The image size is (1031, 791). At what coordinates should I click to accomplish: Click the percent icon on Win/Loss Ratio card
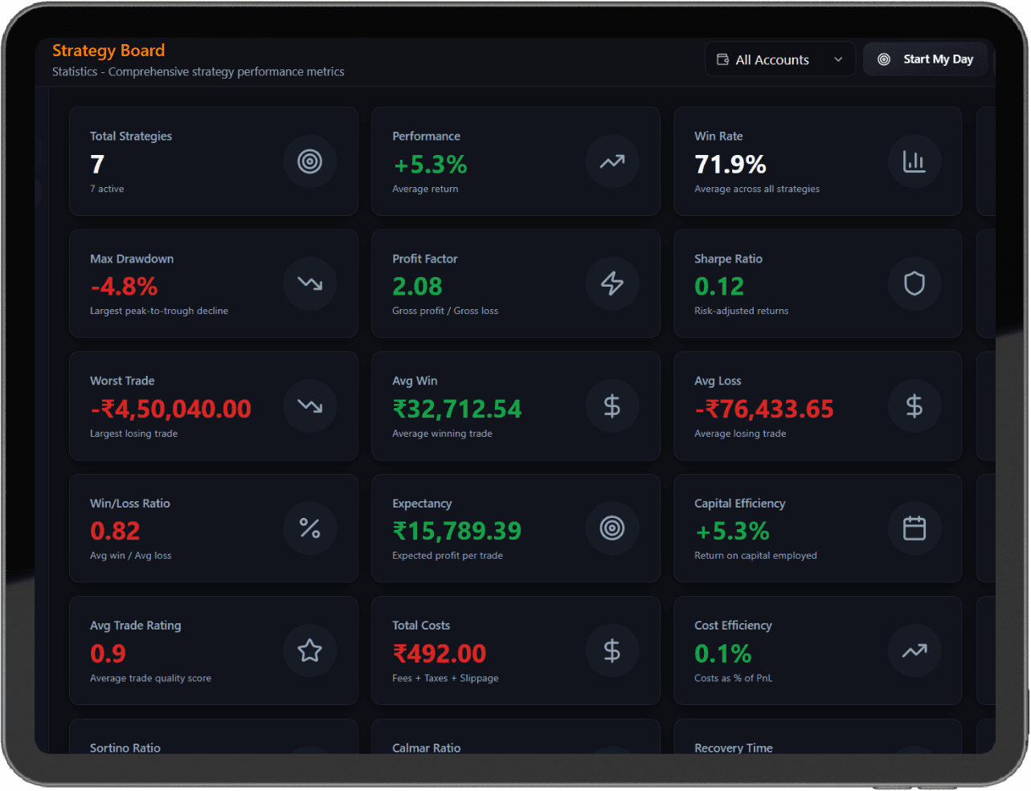(309, 528)
